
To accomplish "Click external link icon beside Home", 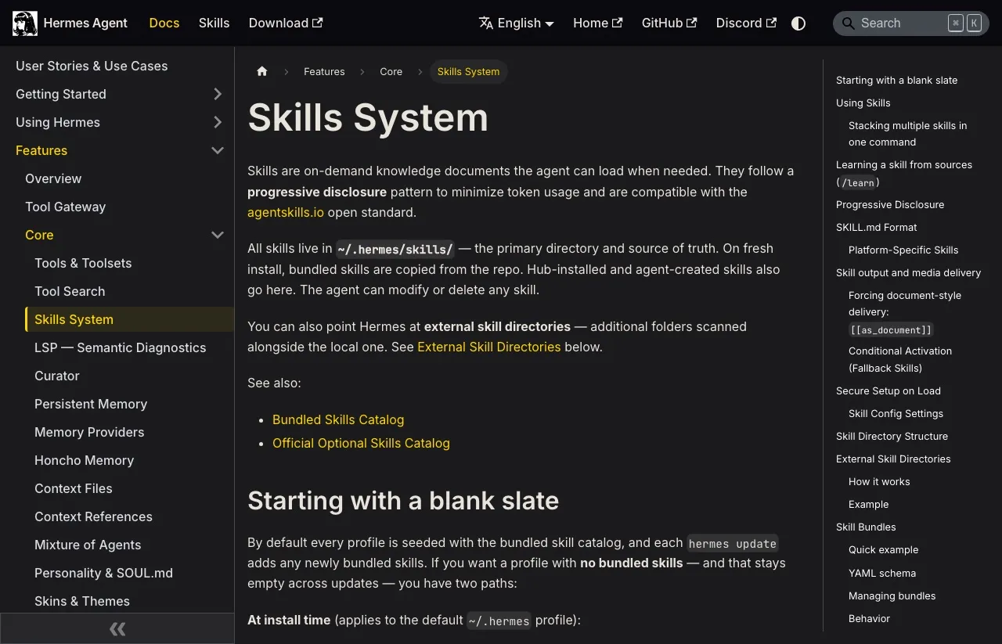I will (x=618, y=23).
